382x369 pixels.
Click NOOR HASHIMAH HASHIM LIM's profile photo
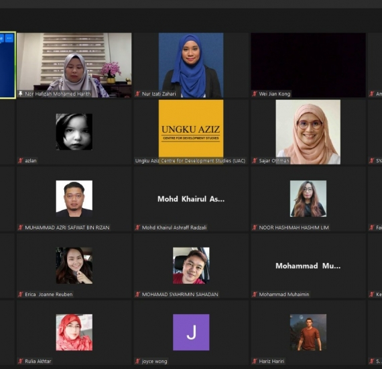pos(308,199)
